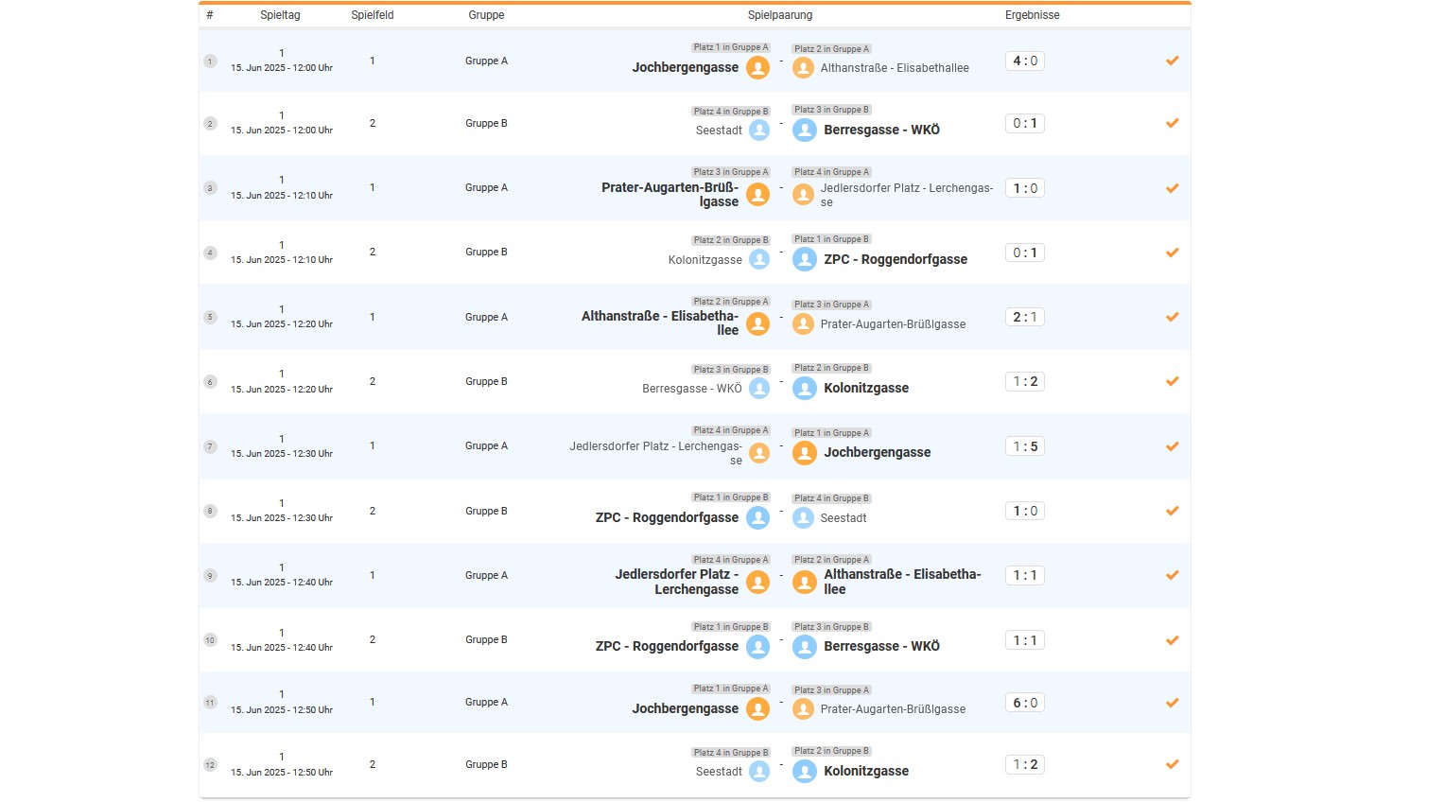Click the 4:0 score box of match 1
This screenshot has height=802, width=1444.
point(1025,61)
